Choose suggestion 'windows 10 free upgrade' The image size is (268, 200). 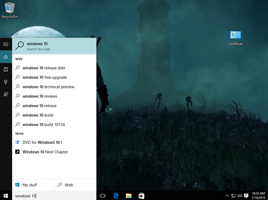click(x=54, y=77)
